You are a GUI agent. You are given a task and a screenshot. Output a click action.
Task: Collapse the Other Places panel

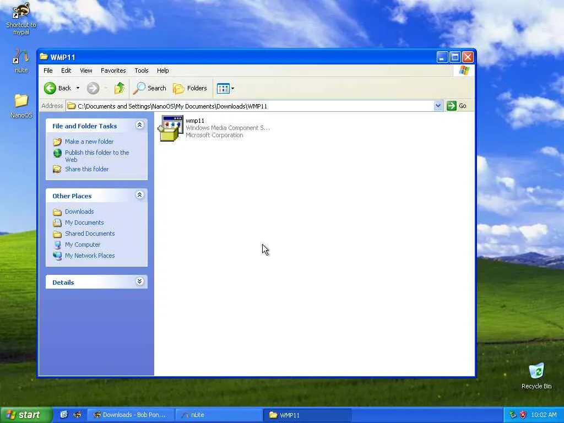tap(139, 195)
